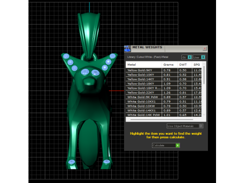Click the jump ring below the bail
Screen dimensions: 244x183
(89, 57)
